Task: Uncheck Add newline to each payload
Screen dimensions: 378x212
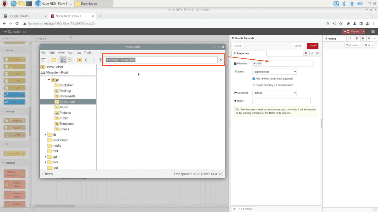Action: pyautogui.click(x=254, y=79)
